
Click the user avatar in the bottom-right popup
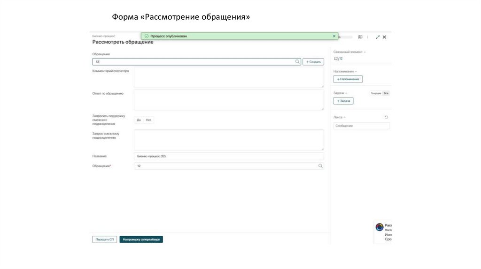click(380, 227)
